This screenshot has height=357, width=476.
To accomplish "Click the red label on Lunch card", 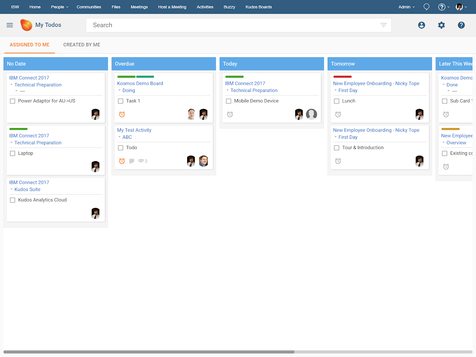I will click(x=342, y=77).
